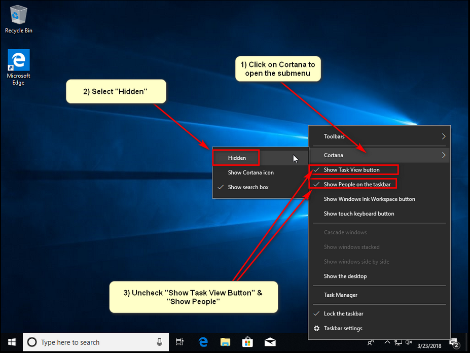
Task: Expand the Cortana submenu arrow
Action: pyautogui.click(x=444, y=155)
